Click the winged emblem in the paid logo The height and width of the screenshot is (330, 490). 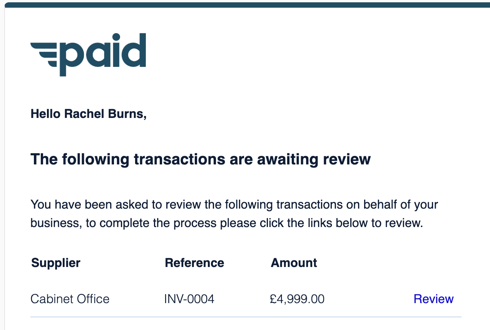tap(44, 54)
